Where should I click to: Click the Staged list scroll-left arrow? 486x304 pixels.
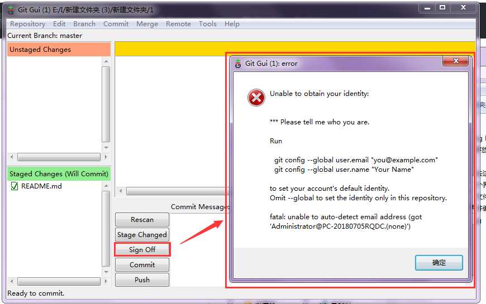[12, 281]
